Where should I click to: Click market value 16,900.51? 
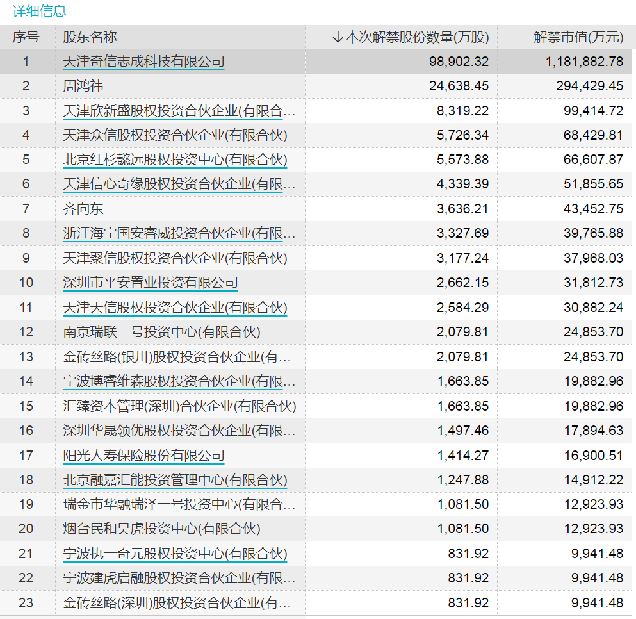click(x=594, y=456)
